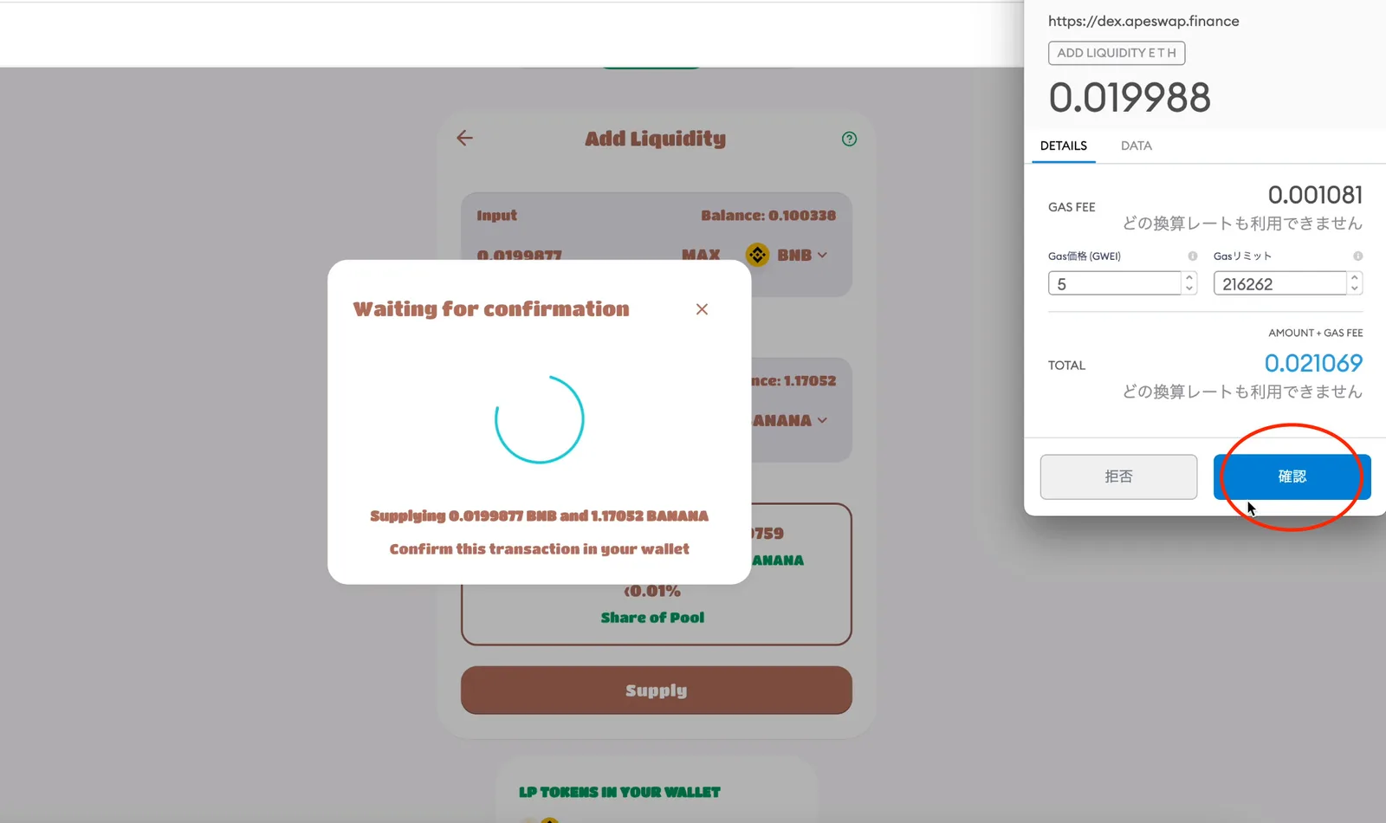This screenshot has width=1386, height=823.
Task: Click the AMOUNT + GAS FEE label
Action: pyautogui.click(x=1315, y=333)
